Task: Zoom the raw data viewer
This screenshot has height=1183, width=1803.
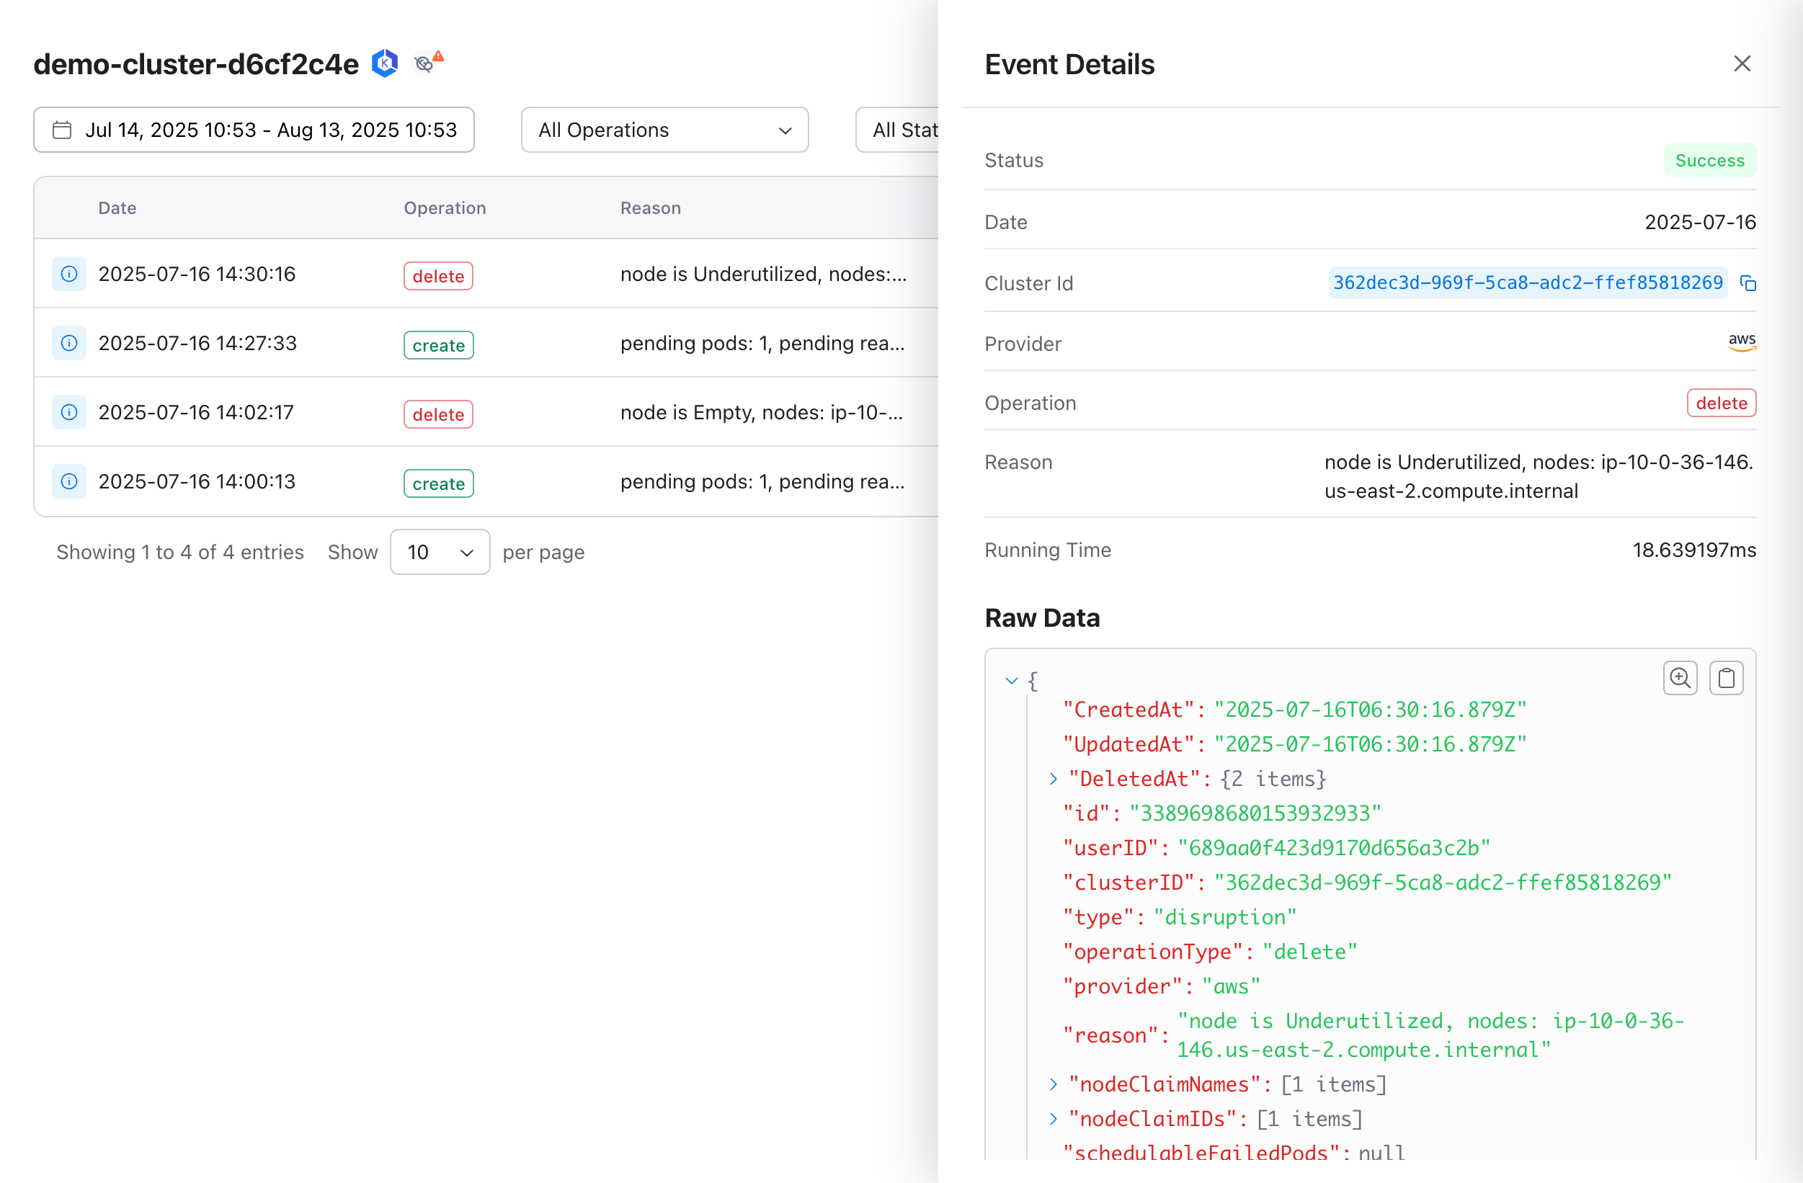Action: tap(1680, 678)
